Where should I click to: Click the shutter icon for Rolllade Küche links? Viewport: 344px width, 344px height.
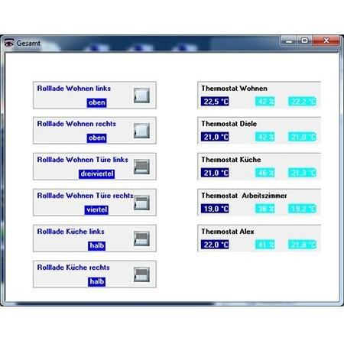click(x=141, y=239)
